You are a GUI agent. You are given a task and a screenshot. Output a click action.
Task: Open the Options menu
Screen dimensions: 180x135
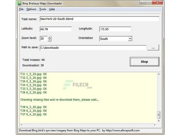(x=31, y=9)
